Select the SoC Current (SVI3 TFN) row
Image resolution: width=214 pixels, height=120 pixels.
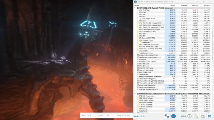pyautogui.click(x=172, y=32)
